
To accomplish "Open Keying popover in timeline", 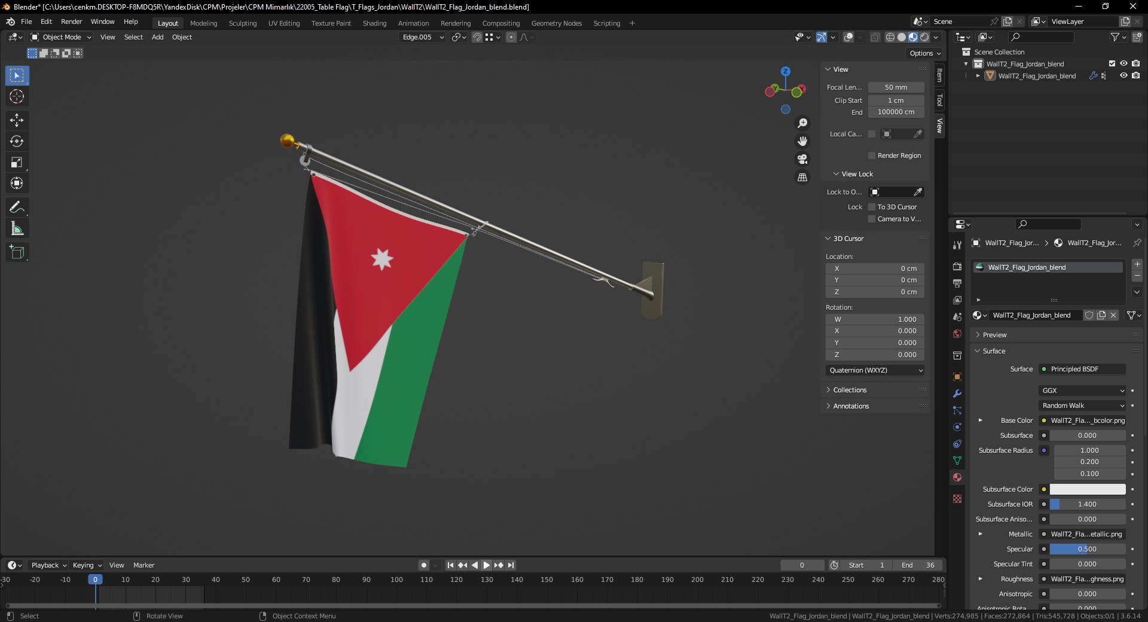I will click(87, 565).
